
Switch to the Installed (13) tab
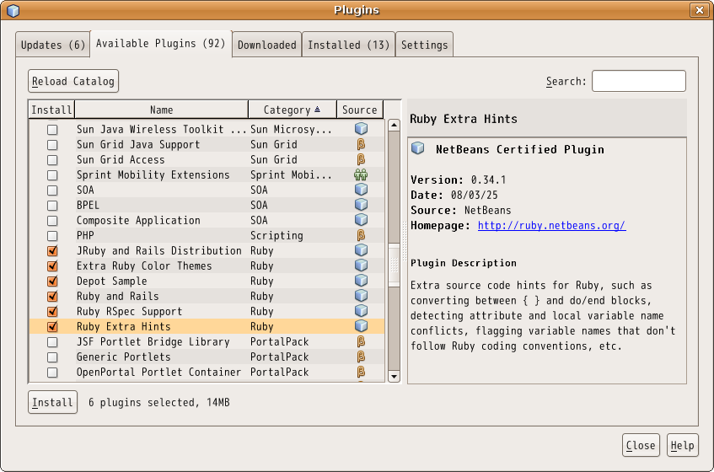(348, 45)
